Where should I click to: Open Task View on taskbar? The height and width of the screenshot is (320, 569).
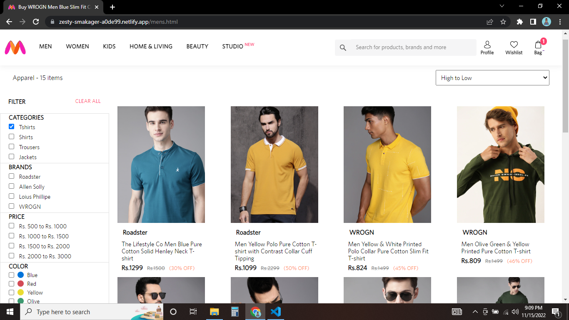(x=193, y=312)
